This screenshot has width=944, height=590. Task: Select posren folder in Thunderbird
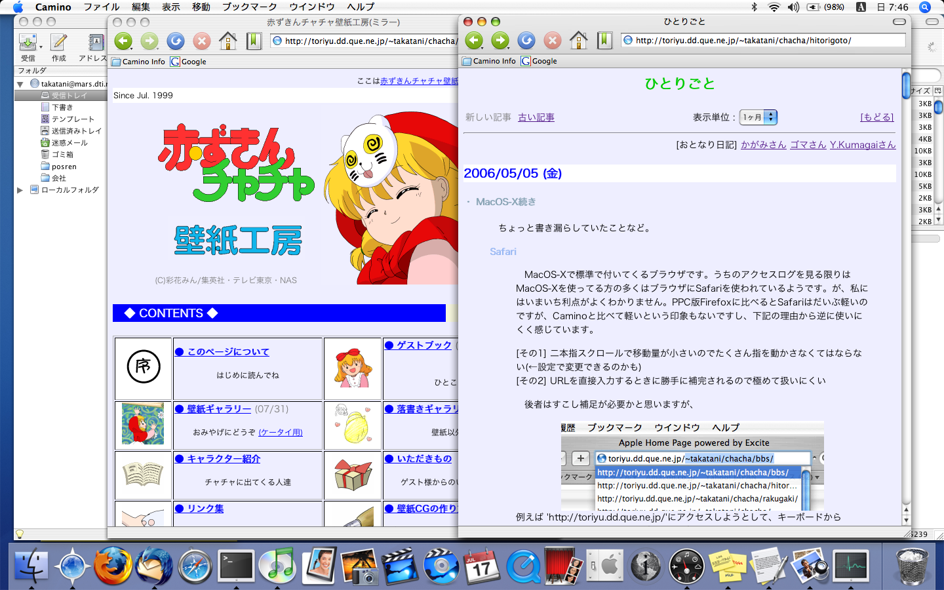59,167
